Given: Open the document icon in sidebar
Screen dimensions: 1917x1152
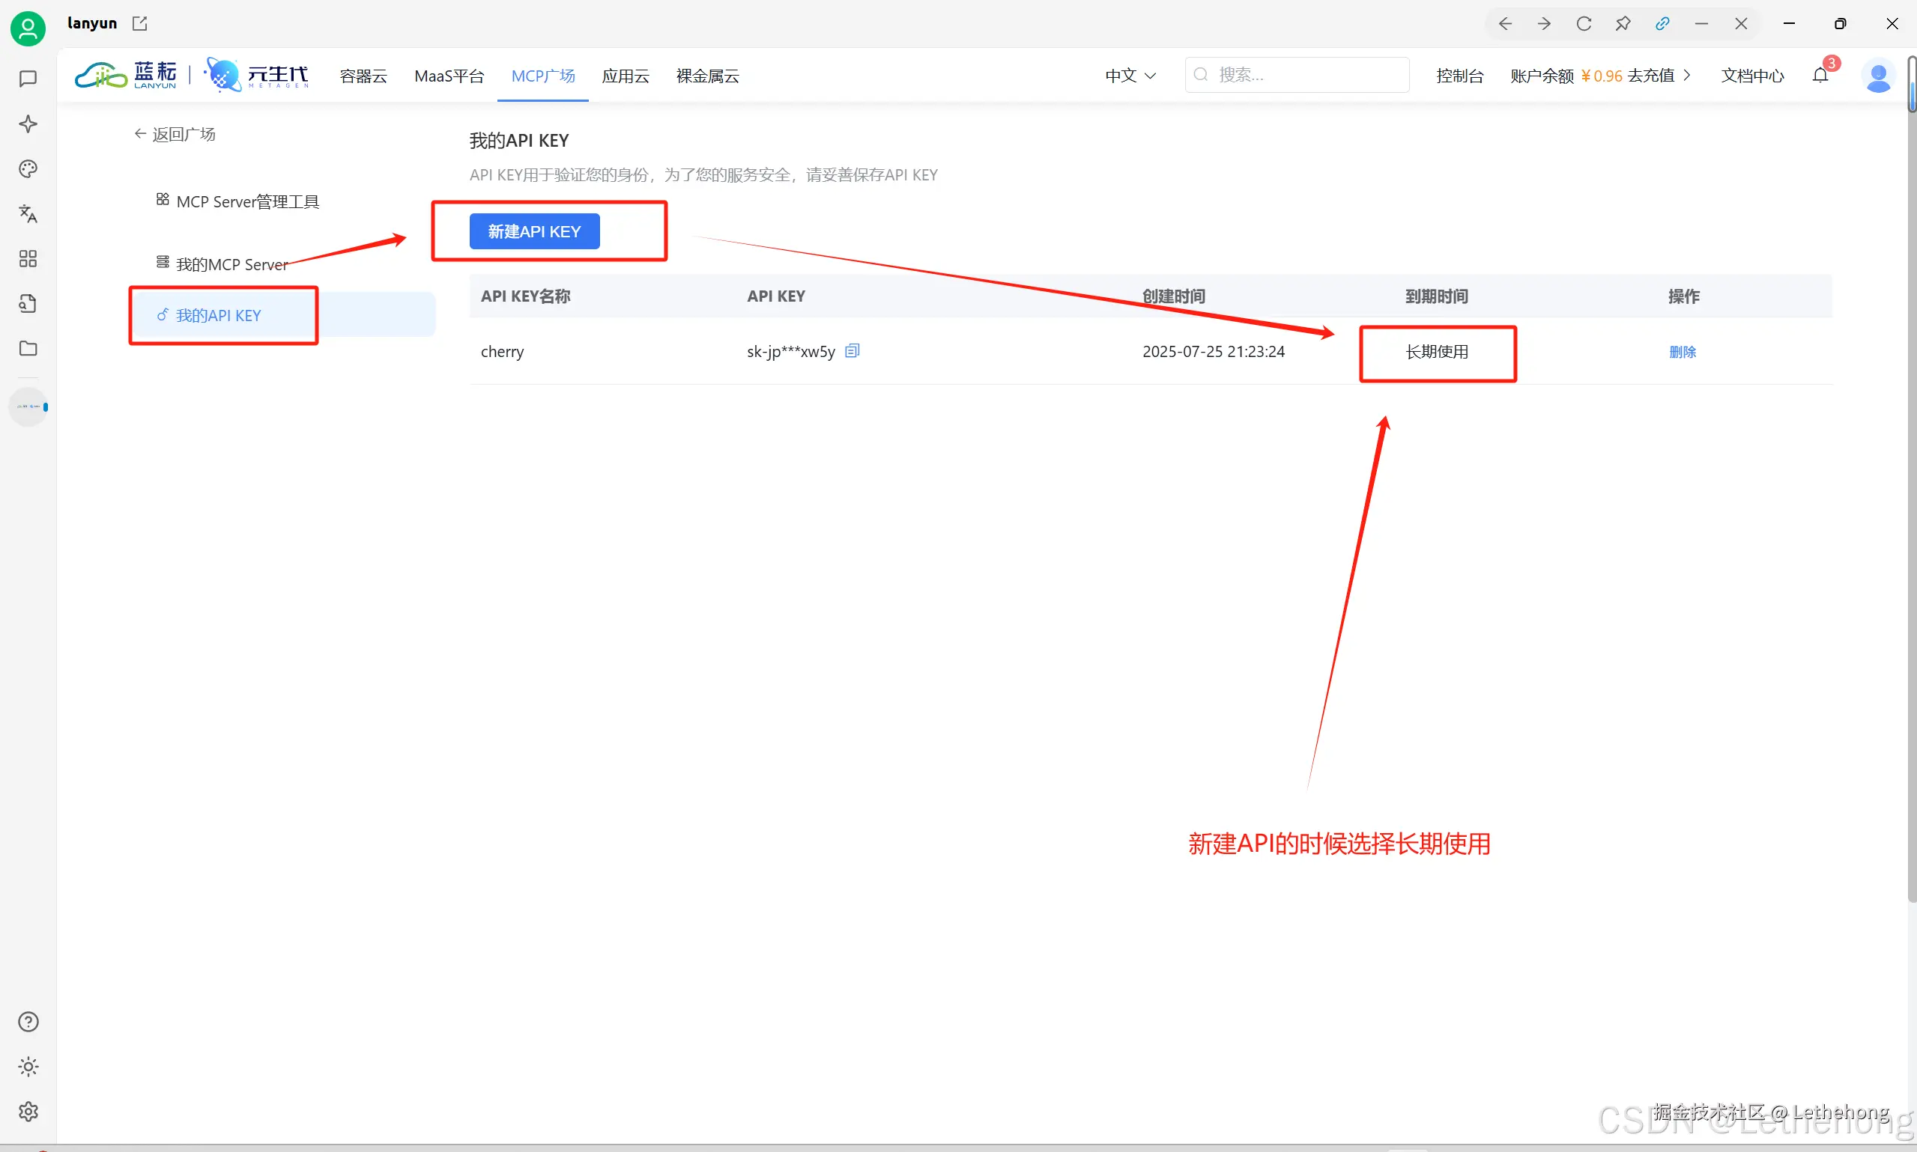Looking at the screenshot, I should point(28,302).
